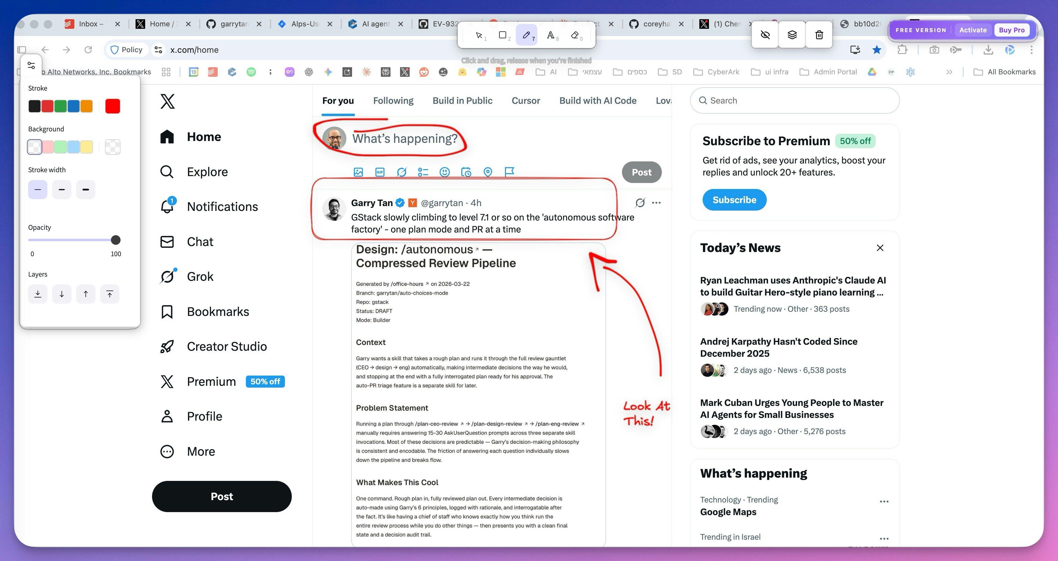Click the trash delete annotations icon
This screenshot has width=1058, height=561.
819,35
